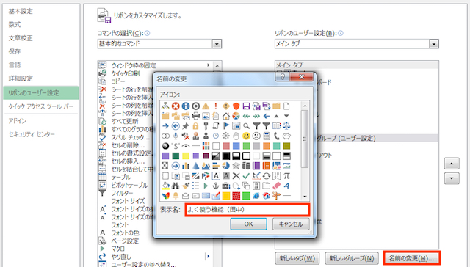The width and height of the screenshot is (470, 267).
Task: Click the icon grid scrollbar down arrow
Action: (x=305, y=197)
